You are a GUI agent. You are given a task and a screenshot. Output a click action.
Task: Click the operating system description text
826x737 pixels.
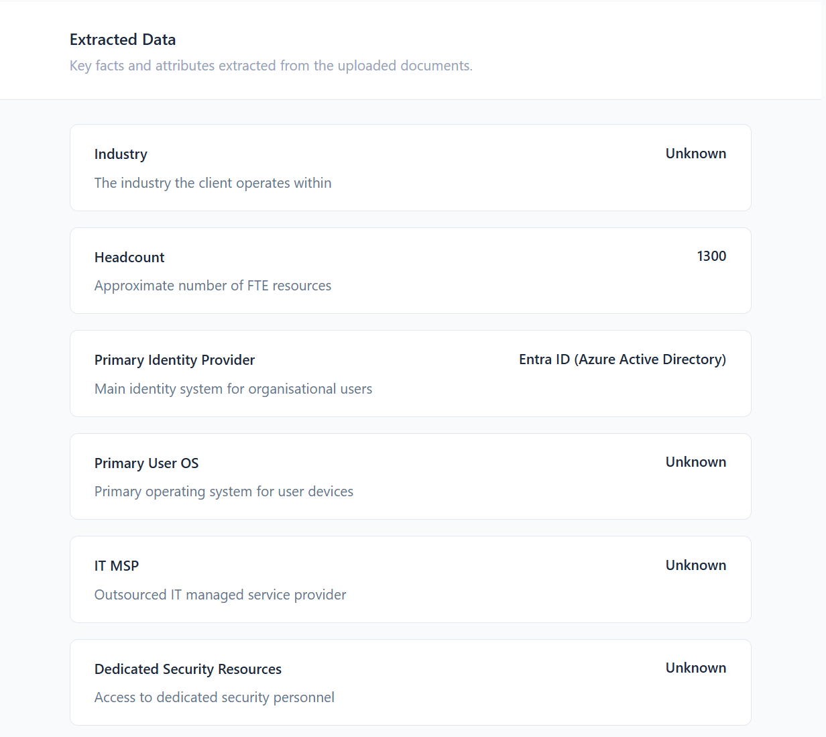[x=224, y=491]
